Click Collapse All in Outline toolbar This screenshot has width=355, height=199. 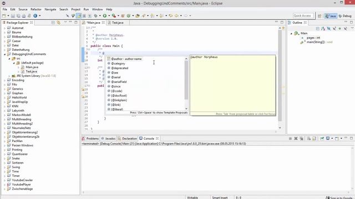coord(318,28)
